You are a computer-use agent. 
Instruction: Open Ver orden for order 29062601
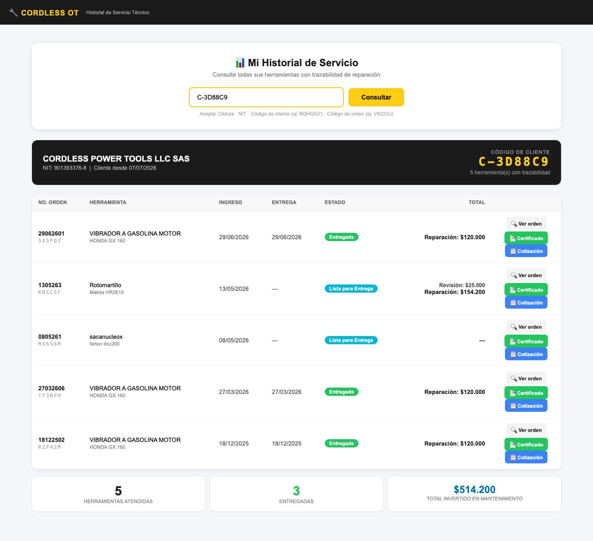pyautogui.click(x=526, y=224)
